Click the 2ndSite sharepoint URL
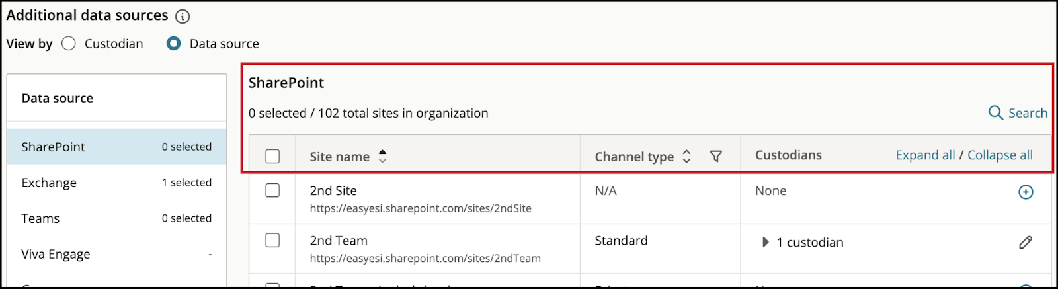 tap(421, 208)
